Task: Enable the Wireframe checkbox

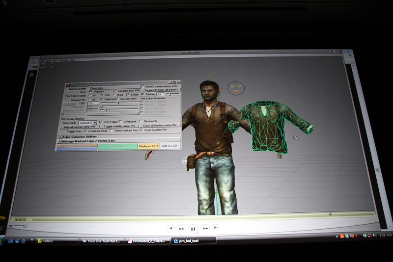Action: (120, 122)
